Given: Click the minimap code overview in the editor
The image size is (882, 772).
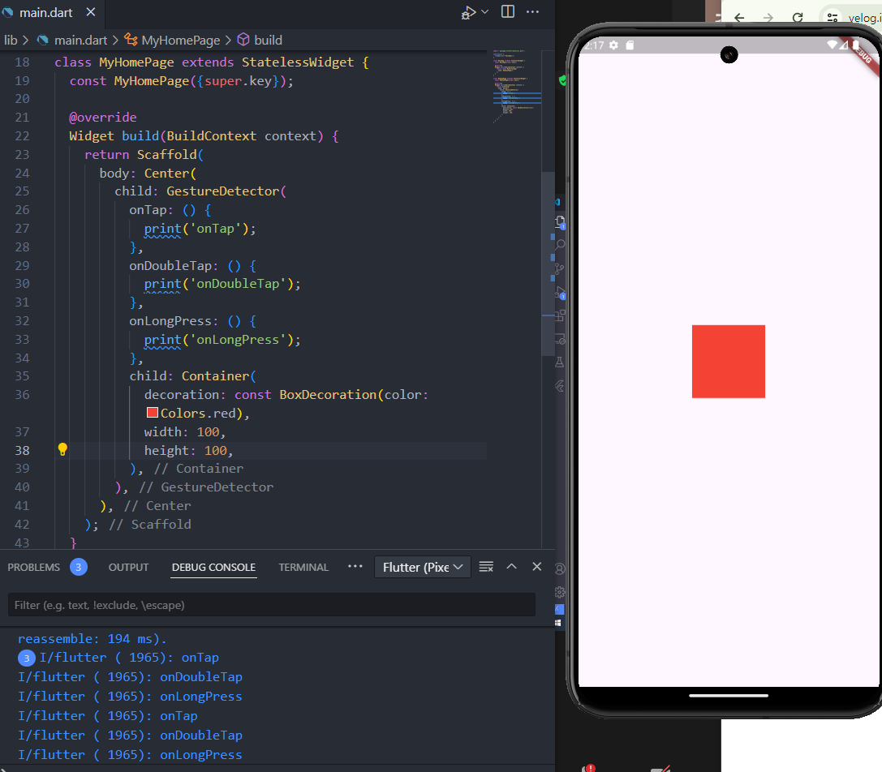Looking at the screenshot, I should tap(517, 86).
